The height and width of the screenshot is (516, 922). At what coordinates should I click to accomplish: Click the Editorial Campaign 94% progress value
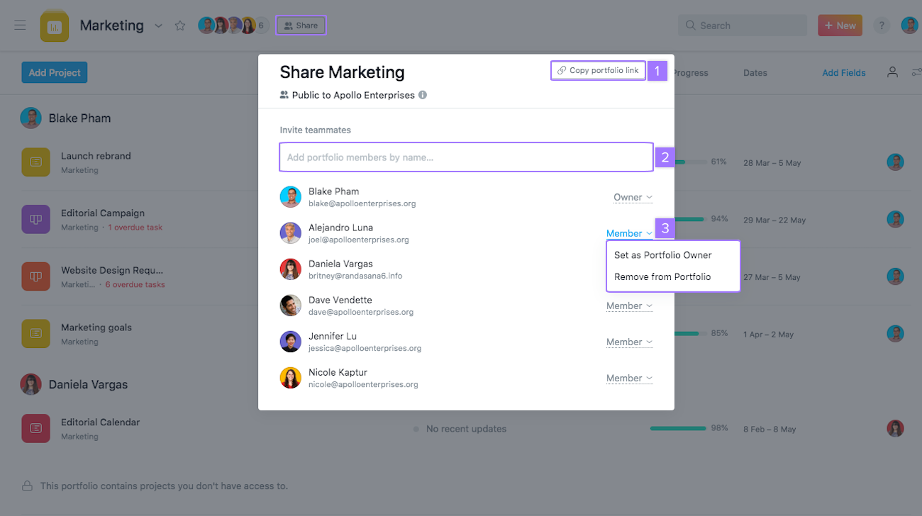tap(719, 219)
